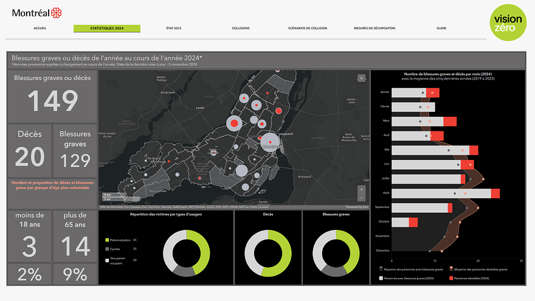This screenshot has height=301, width=535.
Task: Toggle the Cycliste legend swatch
Action: pos(107,249)
